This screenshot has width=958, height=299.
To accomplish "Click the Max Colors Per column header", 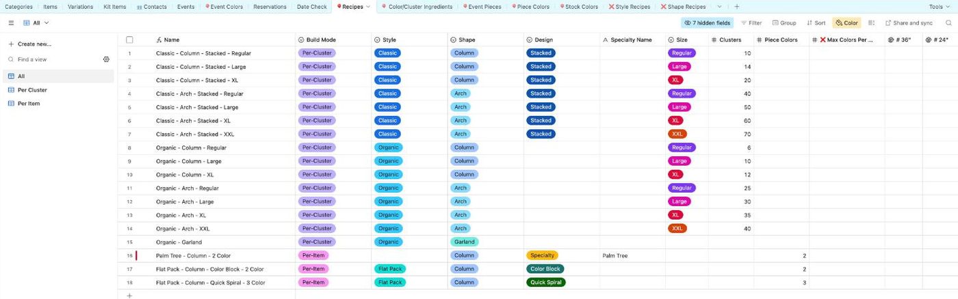I will (846, 40).
